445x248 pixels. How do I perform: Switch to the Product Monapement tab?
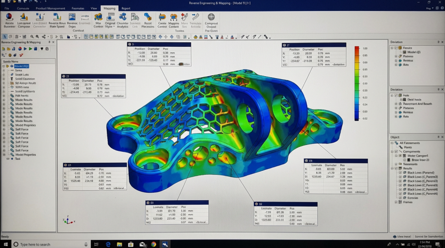50,8
